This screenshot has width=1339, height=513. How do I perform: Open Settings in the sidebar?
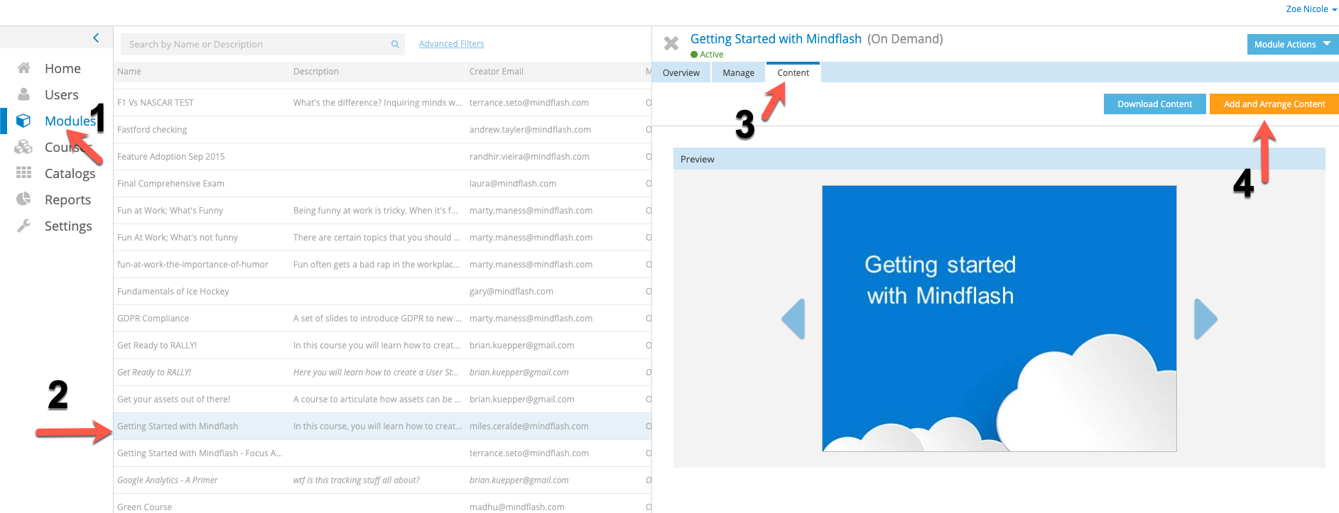[68, 226]
